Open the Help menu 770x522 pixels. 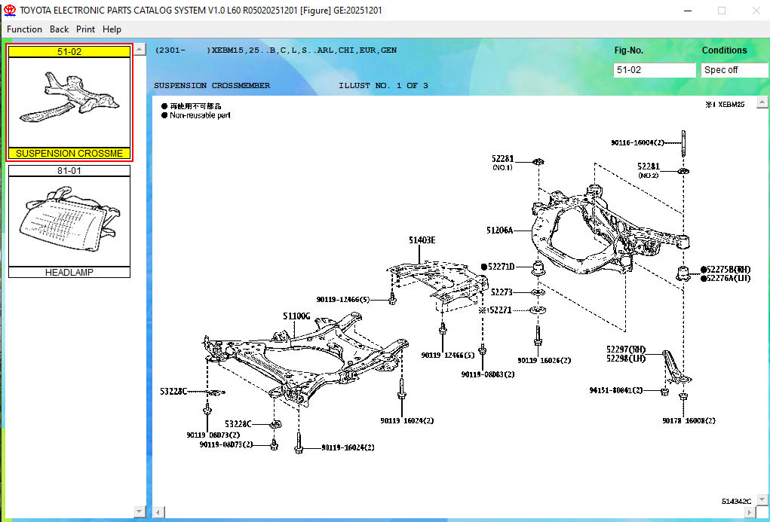pos(112,29)
